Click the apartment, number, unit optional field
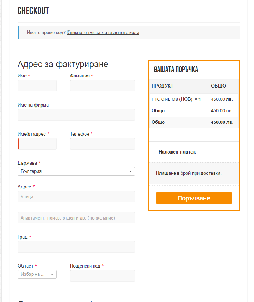254x302 pixels. tap(76, 218)
